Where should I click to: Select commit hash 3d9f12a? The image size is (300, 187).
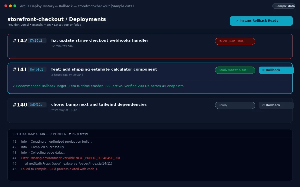[37, 104]
